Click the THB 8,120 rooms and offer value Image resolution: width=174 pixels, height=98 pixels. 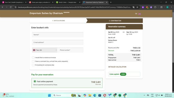click(x=136, y=48)
